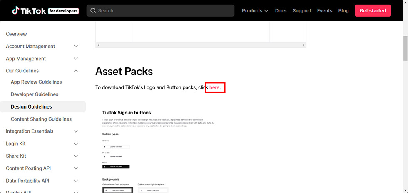Click the Integration Essentials label

[30, 131]
